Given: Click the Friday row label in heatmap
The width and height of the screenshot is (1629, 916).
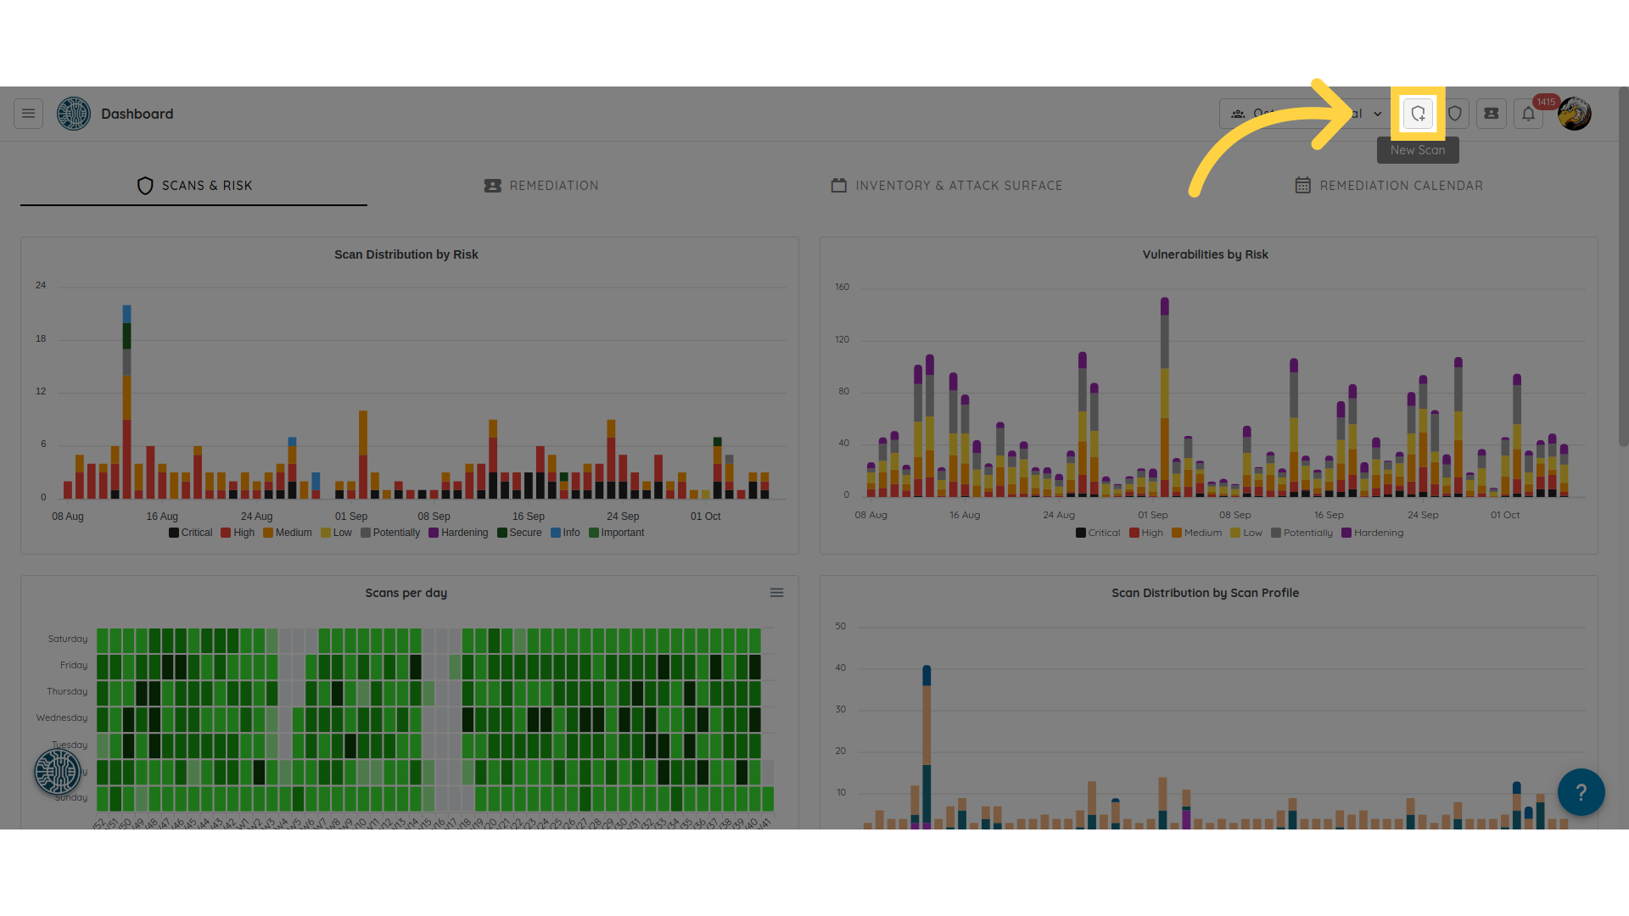Looking at the screenshot, I should point(74,666).
